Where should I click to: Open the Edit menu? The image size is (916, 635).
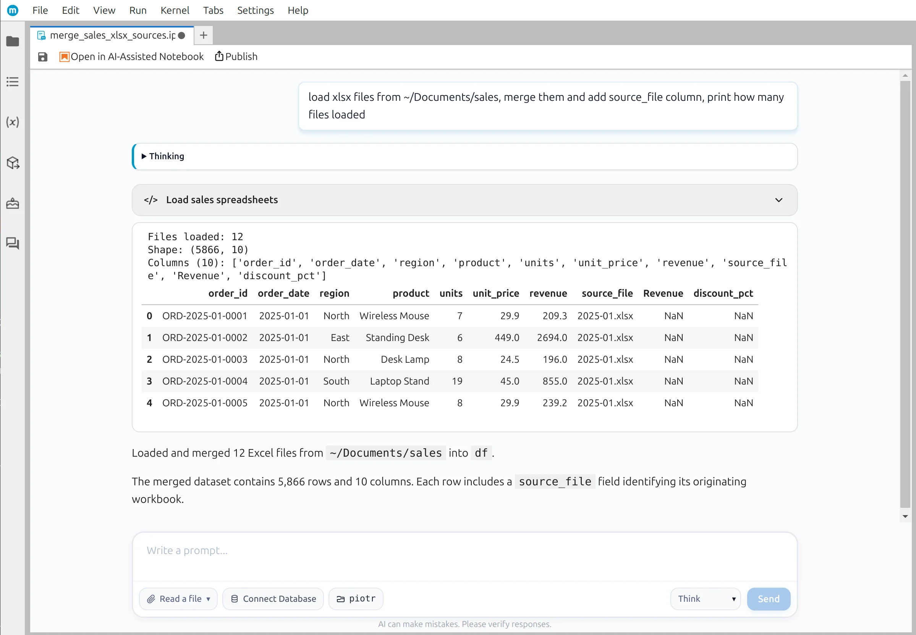click(70, 10)
